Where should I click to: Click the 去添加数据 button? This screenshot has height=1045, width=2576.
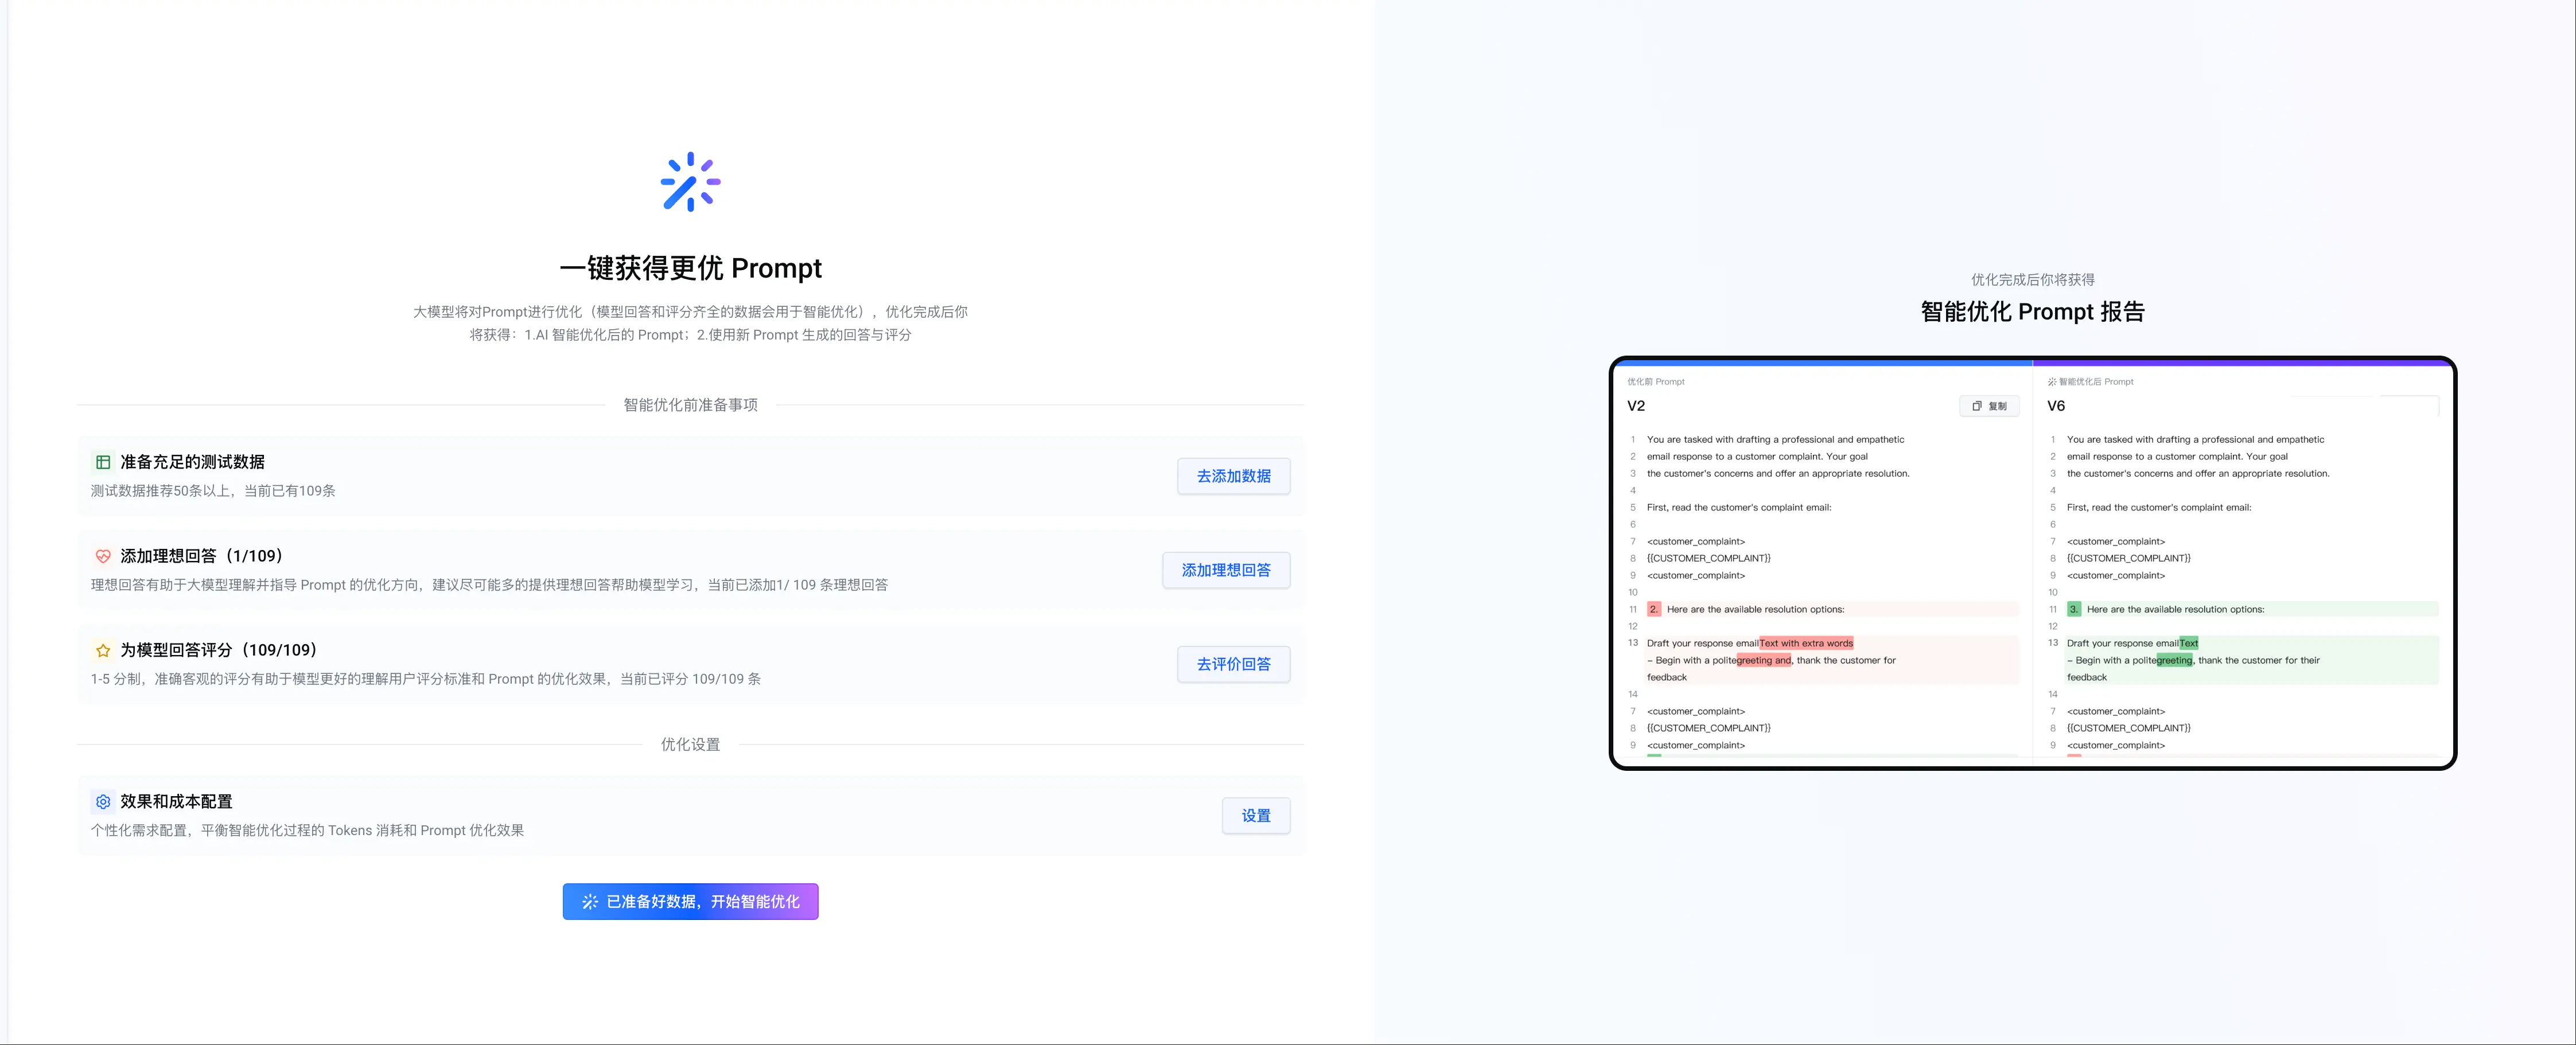coord(1233,476)
